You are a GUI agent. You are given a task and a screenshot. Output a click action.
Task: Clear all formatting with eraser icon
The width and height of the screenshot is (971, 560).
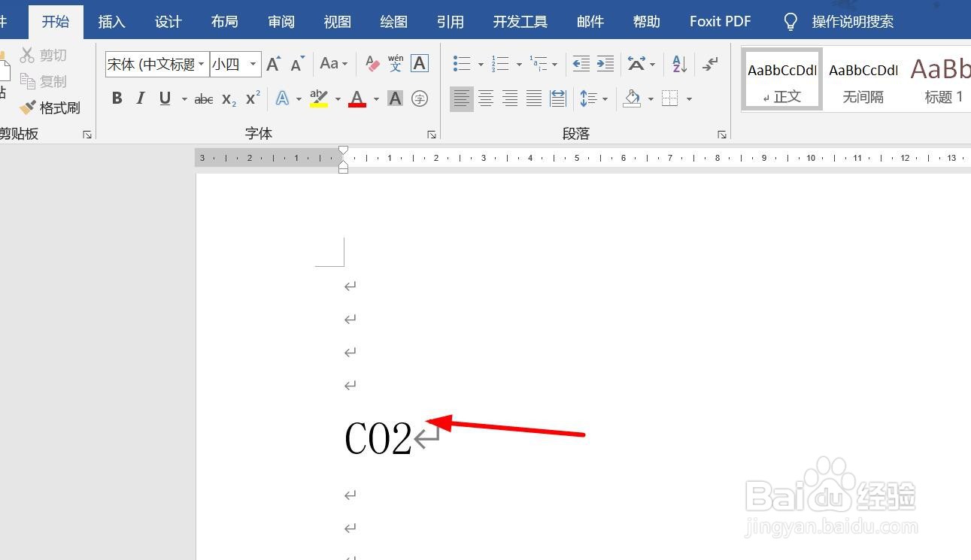click(372, 64)
